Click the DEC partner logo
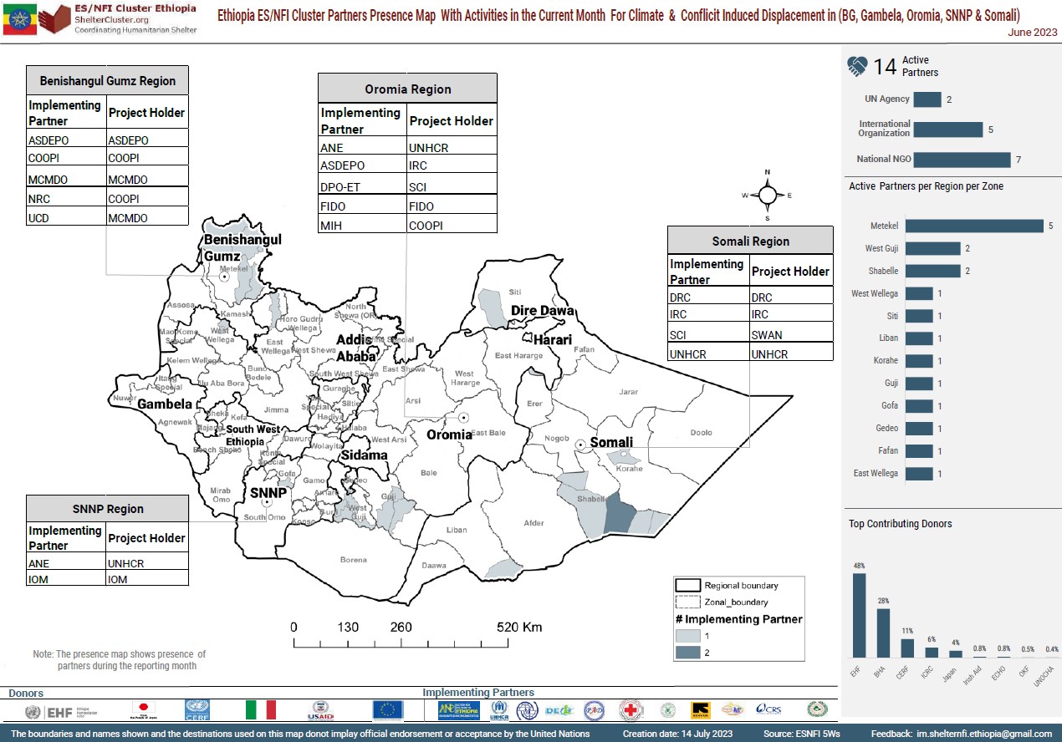This screenshot has height=742, width=1062. 558,710
